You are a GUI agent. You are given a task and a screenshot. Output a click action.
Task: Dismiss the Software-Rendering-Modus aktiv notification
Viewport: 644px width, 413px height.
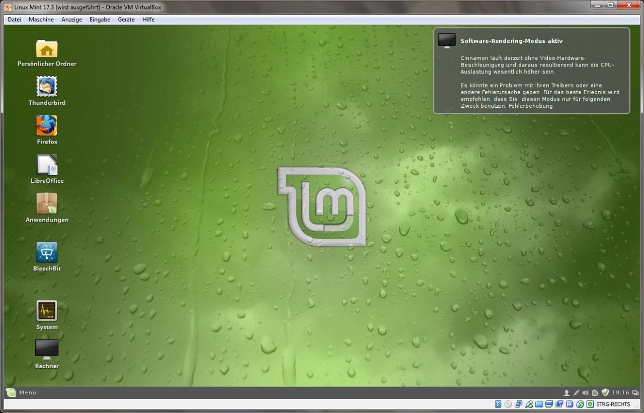pos(532,71)
